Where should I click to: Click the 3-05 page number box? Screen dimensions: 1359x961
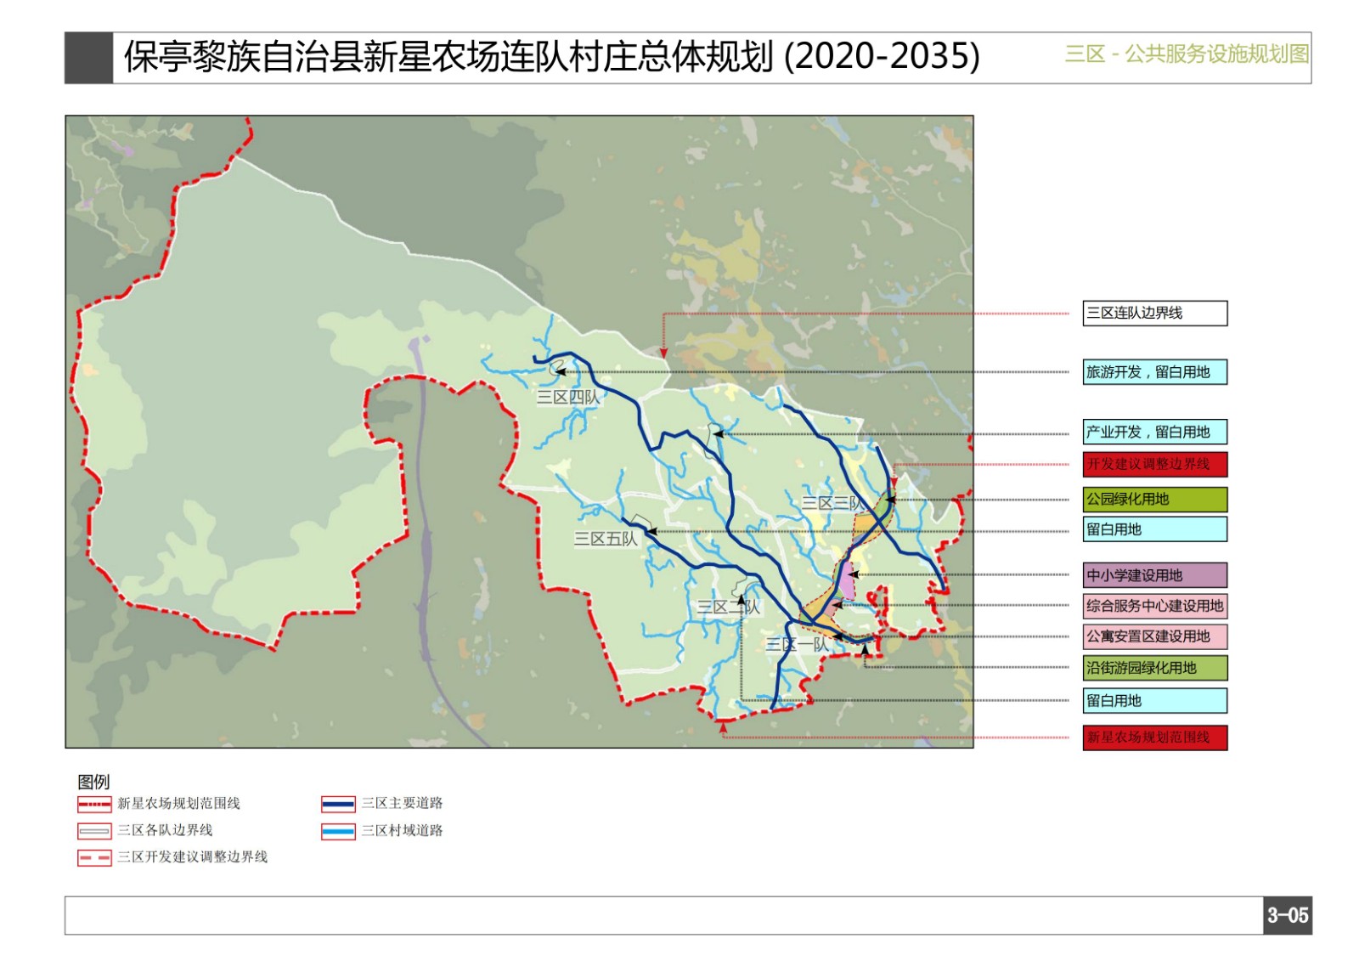pyautogui.click(x=1287, y=916)
